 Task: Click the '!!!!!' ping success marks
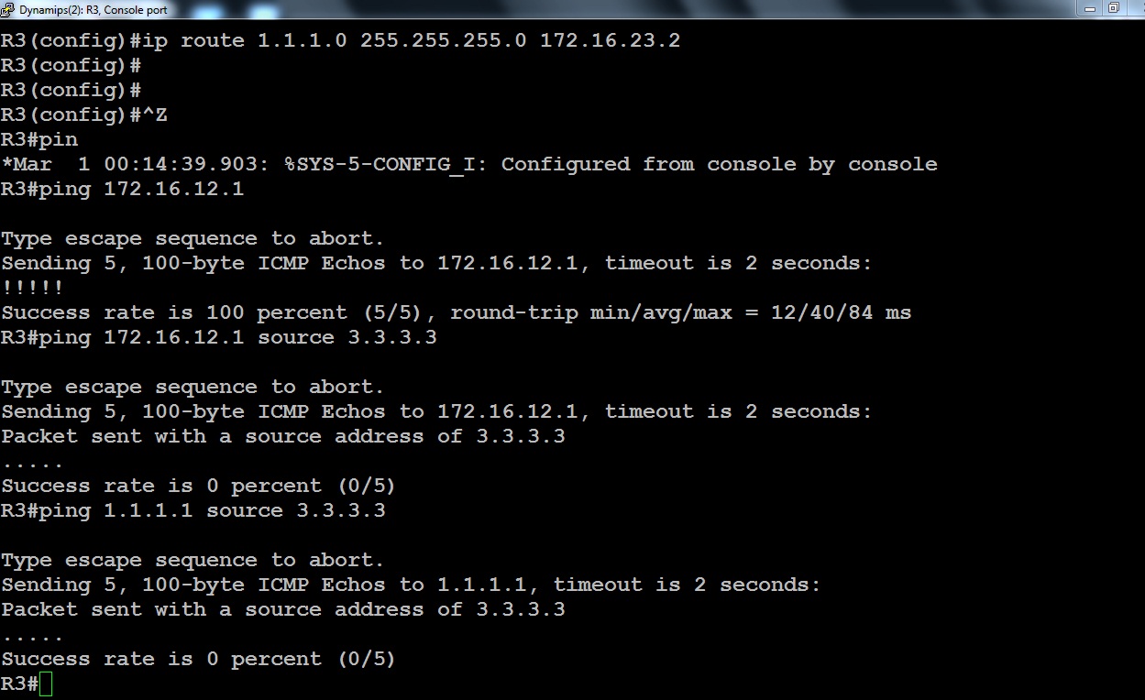(32, 288)
